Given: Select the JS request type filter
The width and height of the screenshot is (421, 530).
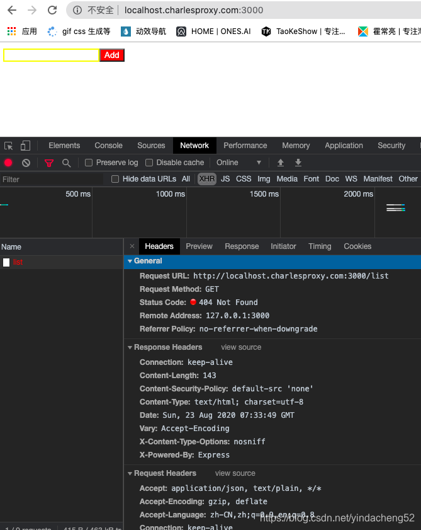Looking at the screenshot, I should pyautogui.click(x=225, y=179).
